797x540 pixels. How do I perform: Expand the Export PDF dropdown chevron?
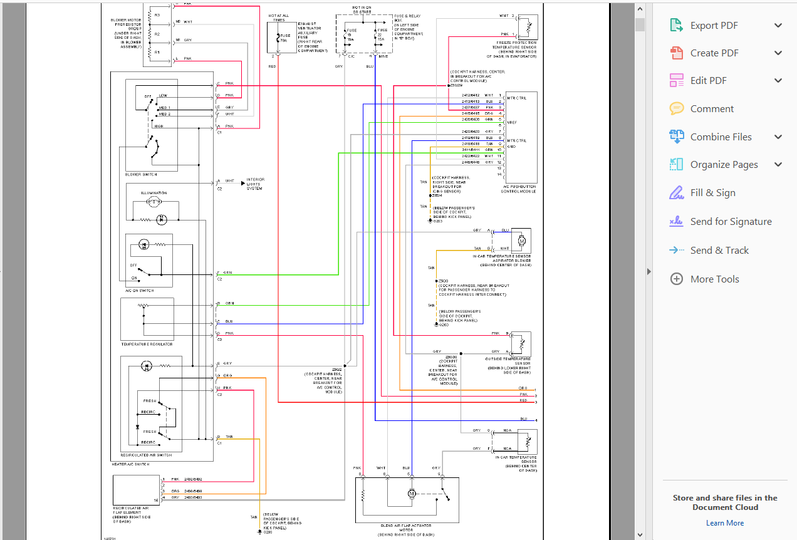(778, 25)
